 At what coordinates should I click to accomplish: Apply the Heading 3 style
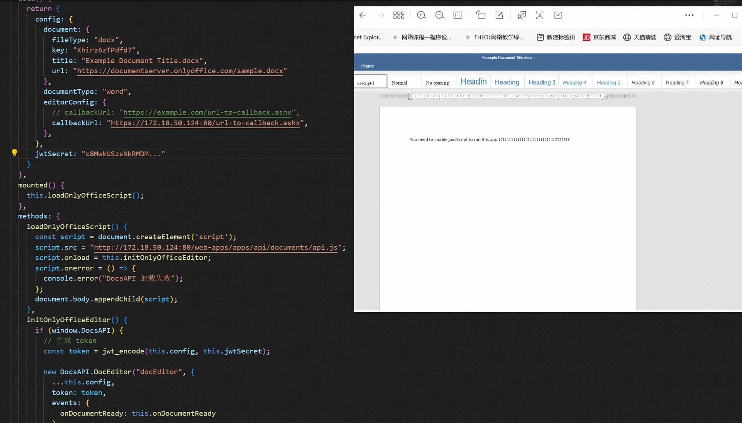(x=542, y=82)
